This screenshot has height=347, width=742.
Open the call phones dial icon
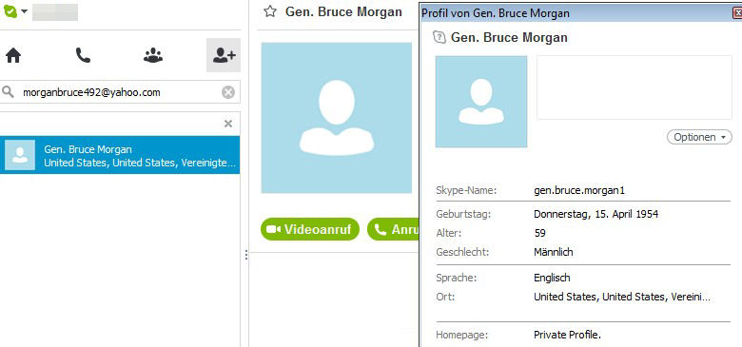(83, 56)
